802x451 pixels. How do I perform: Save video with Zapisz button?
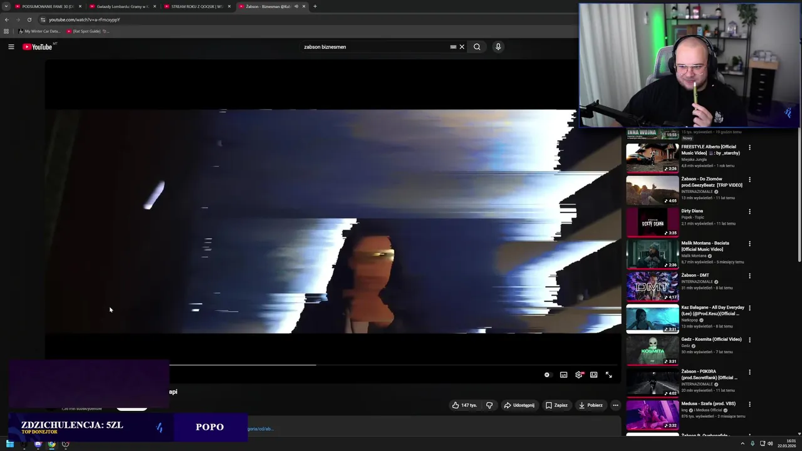[556, 405]
